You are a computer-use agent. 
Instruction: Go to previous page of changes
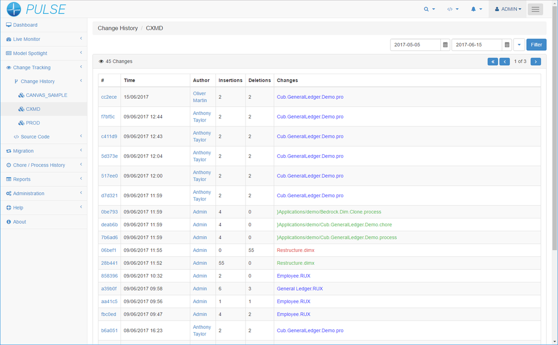[504, 61]
